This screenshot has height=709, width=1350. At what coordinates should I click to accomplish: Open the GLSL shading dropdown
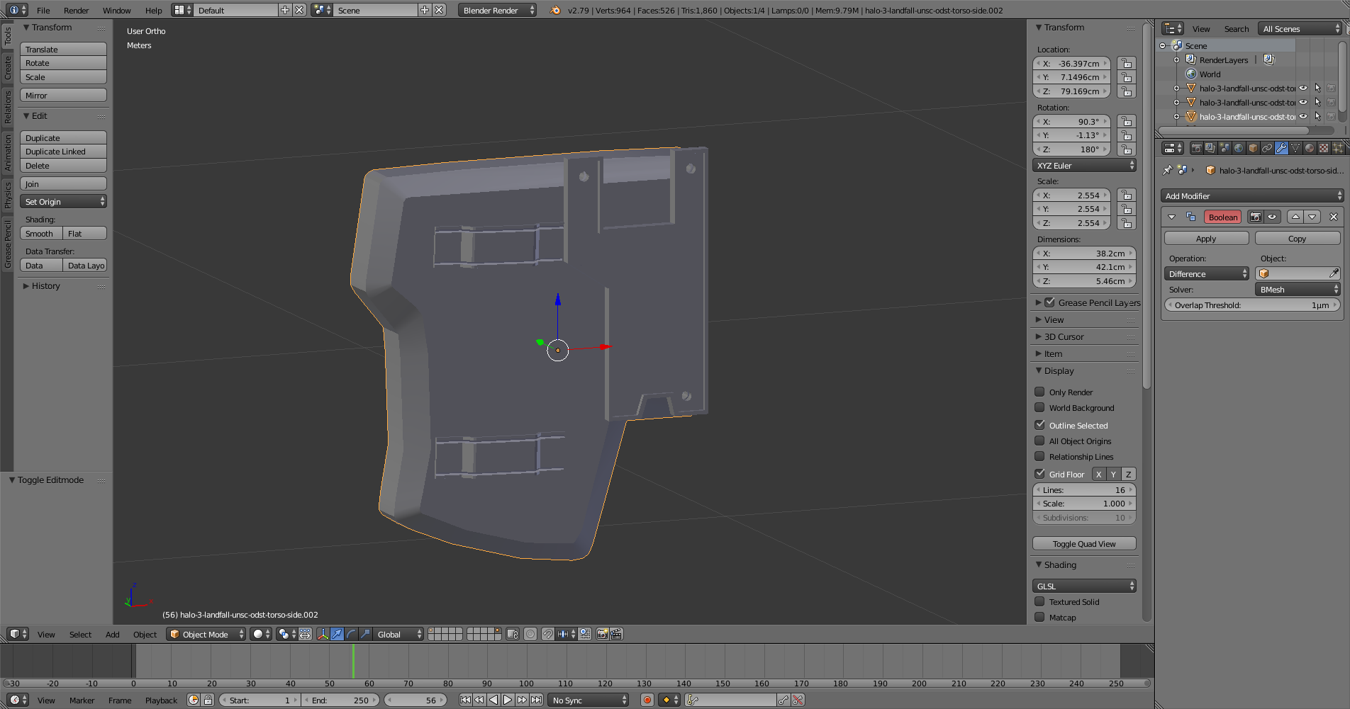[x=1084, y=586]
